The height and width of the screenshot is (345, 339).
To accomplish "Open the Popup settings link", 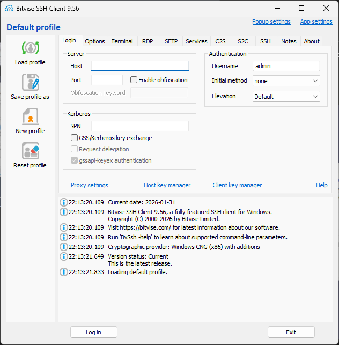I will point(271,21).
